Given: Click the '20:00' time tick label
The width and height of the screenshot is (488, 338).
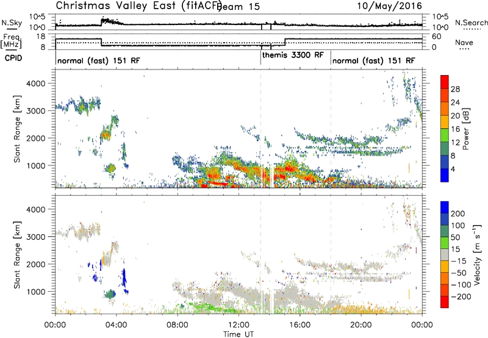Looking at the screenshot, I should pos(361,325).
